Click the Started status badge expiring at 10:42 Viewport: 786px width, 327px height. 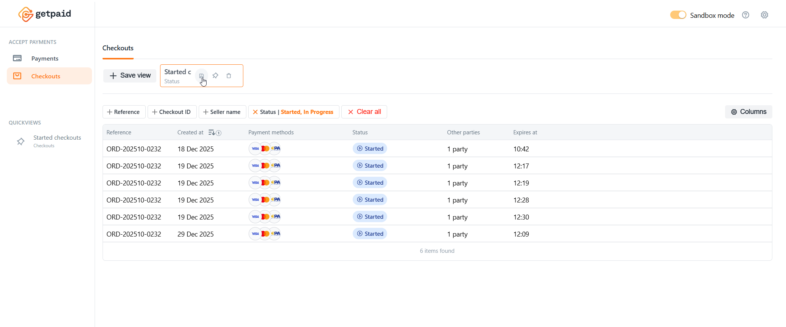coord(370,149)
